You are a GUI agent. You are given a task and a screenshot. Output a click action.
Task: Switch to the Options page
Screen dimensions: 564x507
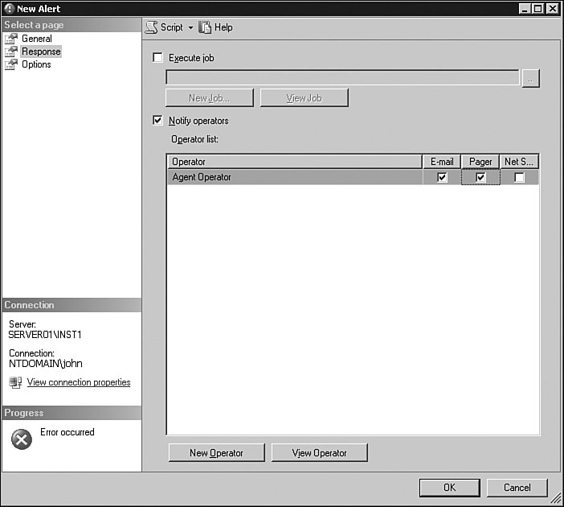coord(36,64)
